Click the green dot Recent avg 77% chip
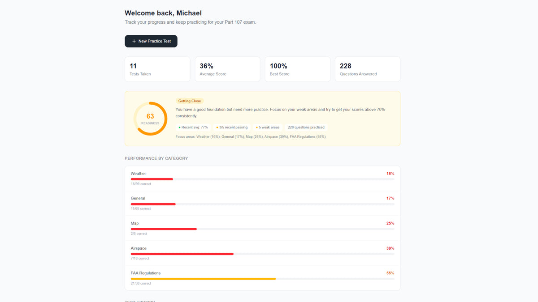 [193, 128]
